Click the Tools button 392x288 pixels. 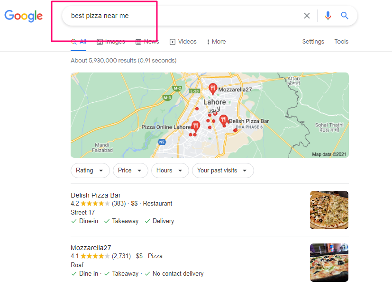click(341, 42)
